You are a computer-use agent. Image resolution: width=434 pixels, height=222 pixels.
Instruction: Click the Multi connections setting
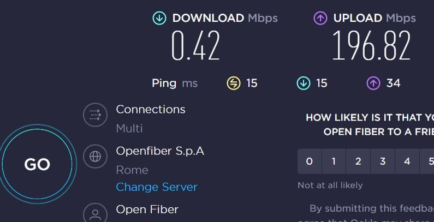(x=129, y=129)
